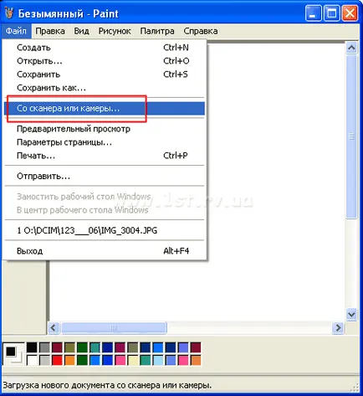Viewport: 363px width, 396px height.
Task: Open the Справка menu
Action: 201,31
